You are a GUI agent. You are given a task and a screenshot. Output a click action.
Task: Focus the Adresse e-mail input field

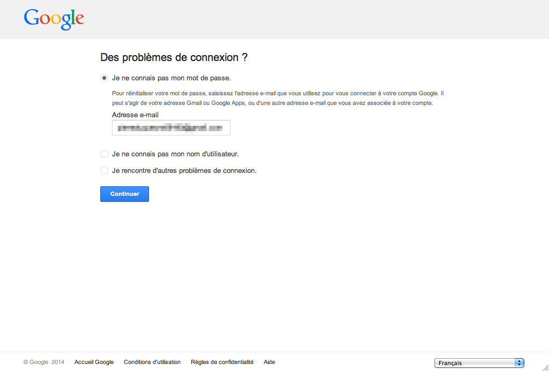[x=171, y=127]
